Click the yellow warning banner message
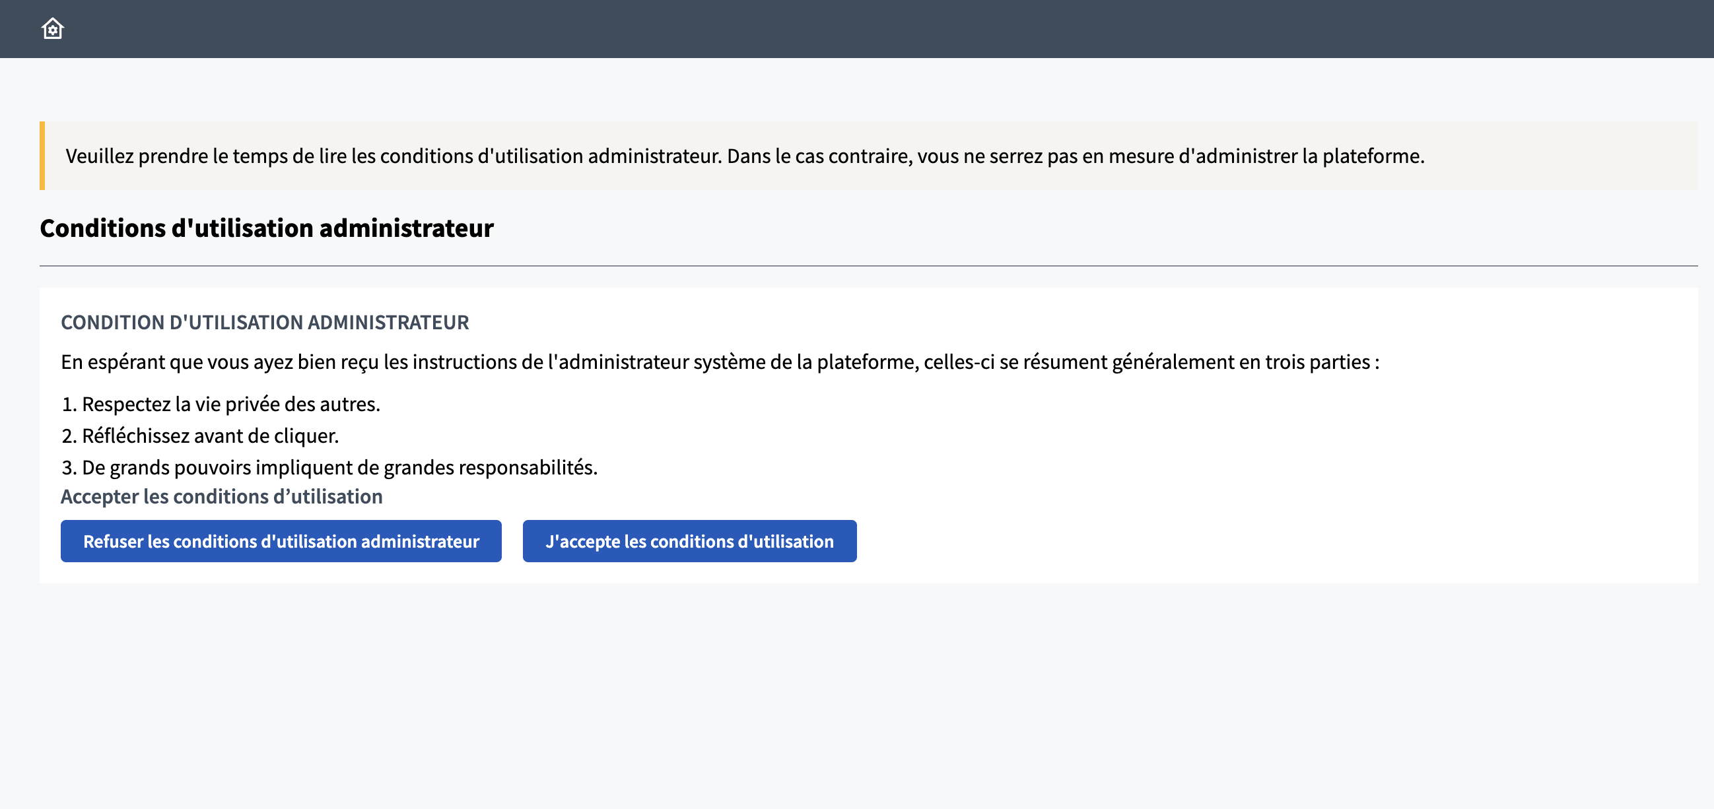This screenshot has height=809, width=1714. click(745, 156)
